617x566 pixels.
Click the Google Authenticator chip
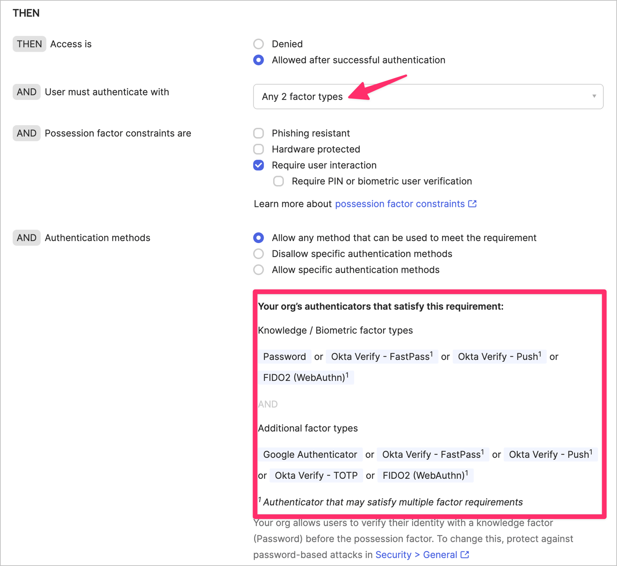310,455
